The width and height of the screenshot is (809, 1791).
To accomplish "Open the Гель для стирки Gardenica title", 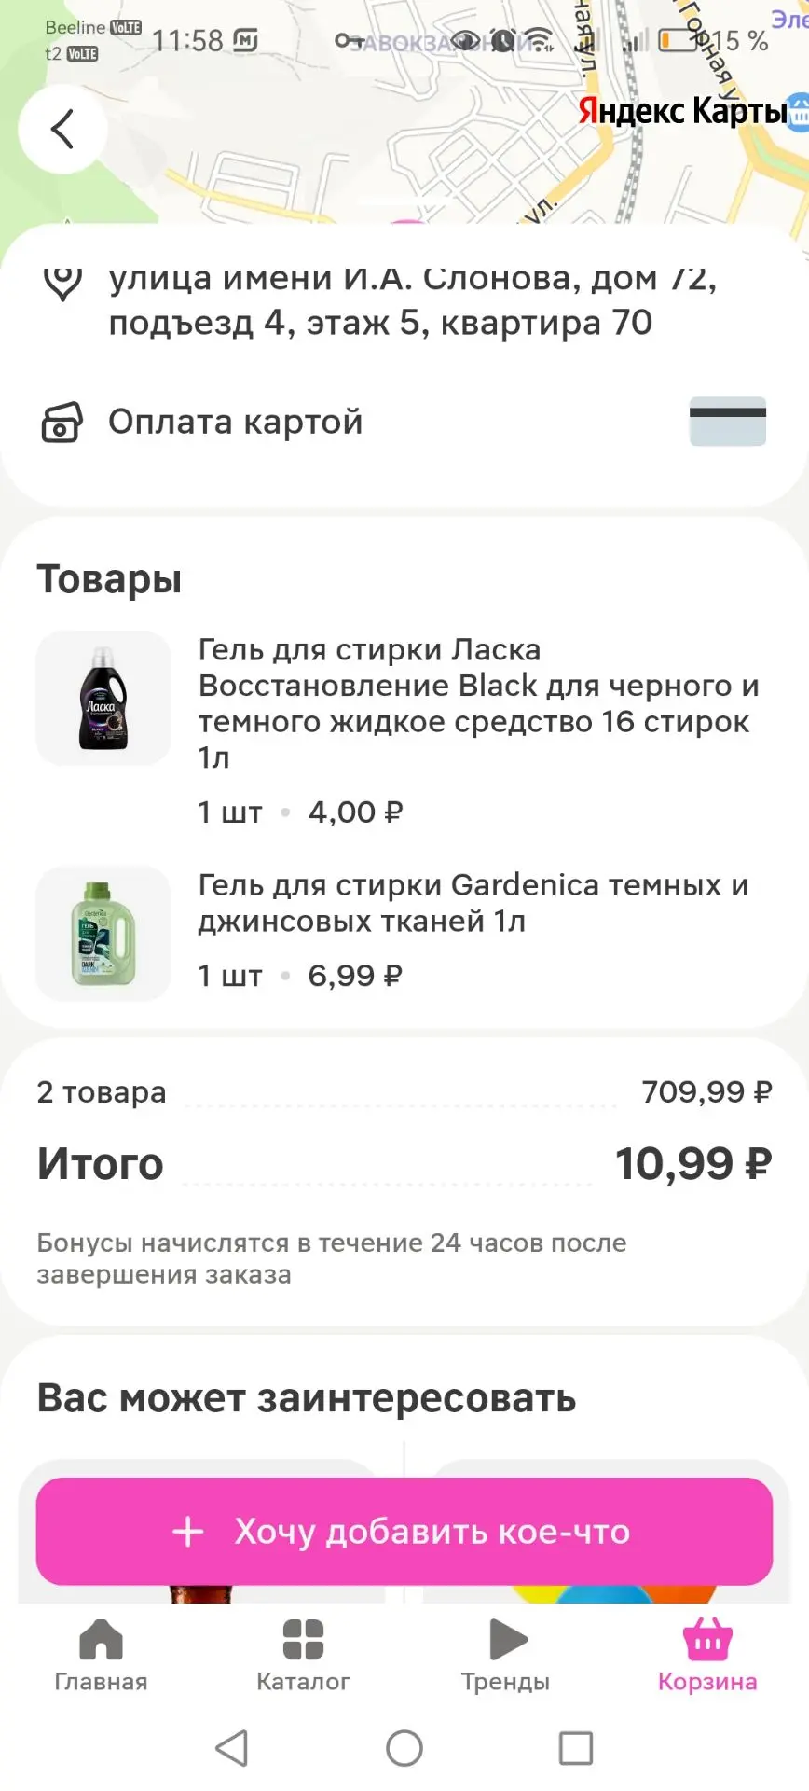I will (473, 903).
